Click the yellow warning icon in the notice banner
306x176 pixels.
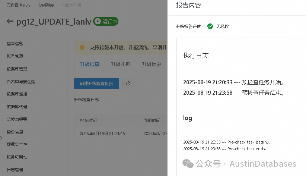pyautogui.click(x=82, y=47)
